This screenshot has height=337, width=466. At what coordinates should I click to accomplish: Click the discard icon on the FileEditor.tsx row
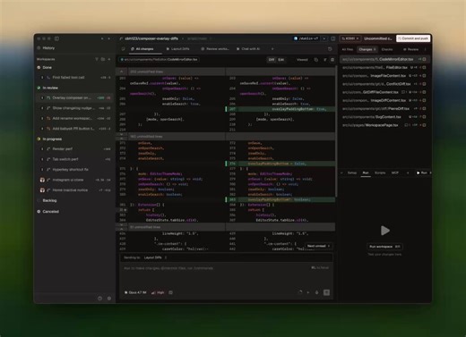pyautogui.click(x=424, y=68)
